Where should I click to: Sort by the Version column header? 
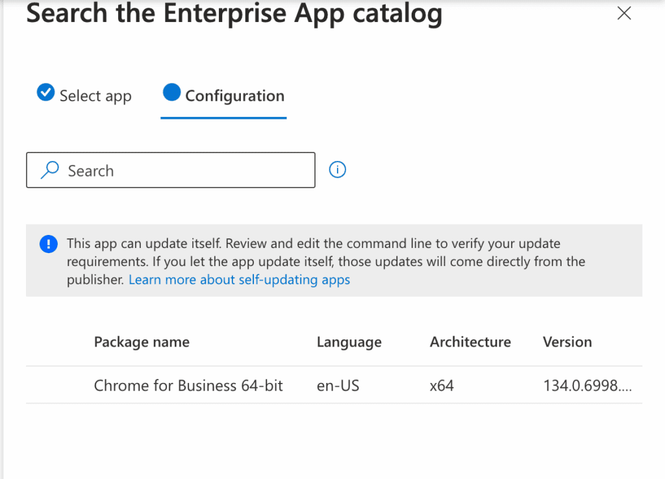pyautogui.click(x=567, y=342)
